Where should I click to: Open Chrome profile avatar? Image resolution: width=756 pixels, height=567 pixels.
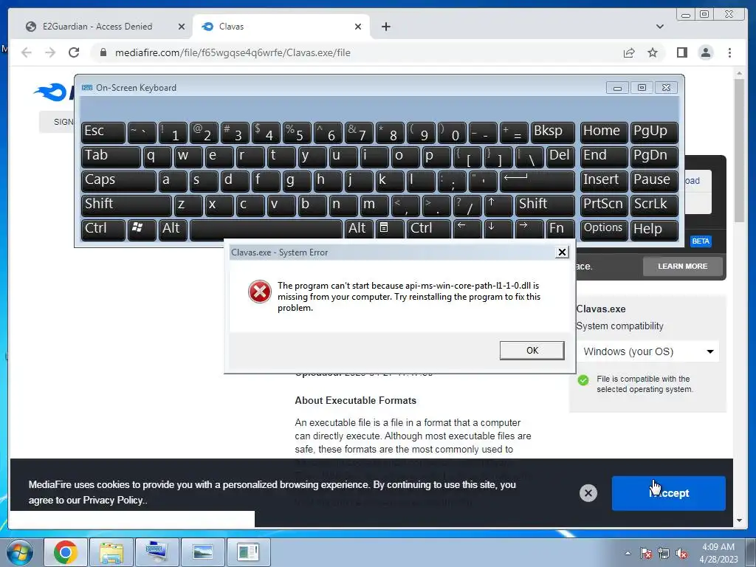pyautogui.click(x=706, y=52)
